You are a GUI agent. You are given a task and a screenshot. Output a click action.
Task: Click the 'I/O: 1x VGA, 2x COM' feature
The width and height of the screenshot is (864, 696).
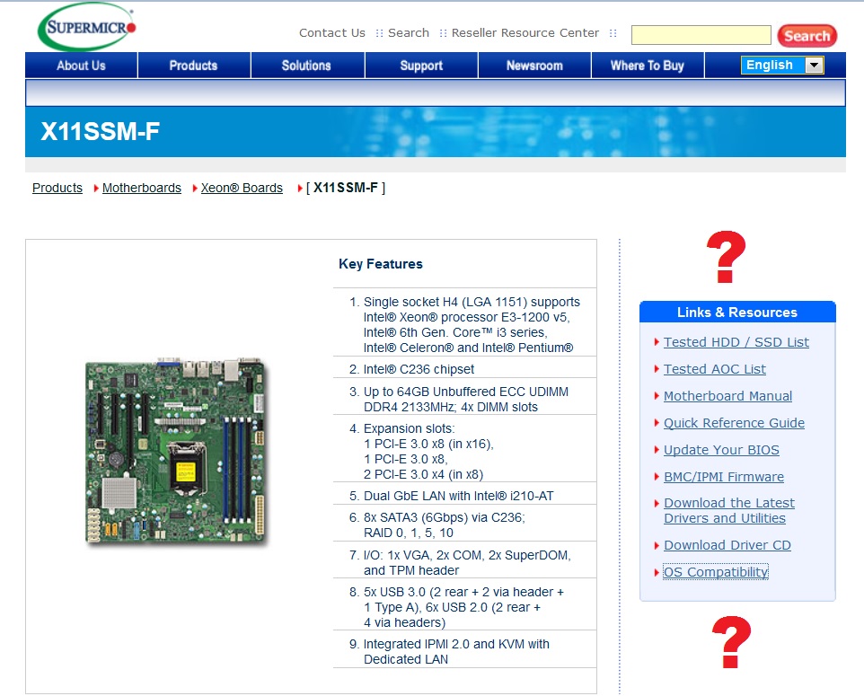click(x=467, y=563)
